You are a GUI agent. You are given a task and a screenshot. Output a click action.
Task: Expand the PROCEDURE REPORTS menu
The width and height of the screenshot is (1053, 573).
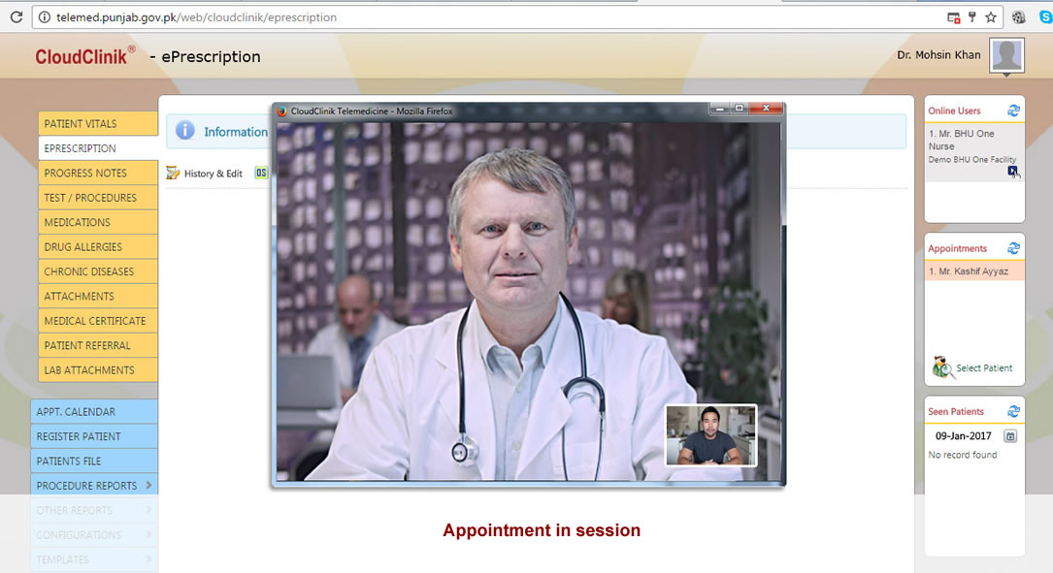pyautogui.click(x=93, y=485)
